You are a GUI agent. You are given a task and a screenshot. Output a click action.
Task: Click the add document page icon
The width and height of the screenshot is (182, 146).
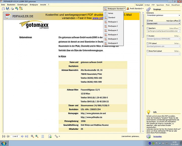click(x=50, y=136)
